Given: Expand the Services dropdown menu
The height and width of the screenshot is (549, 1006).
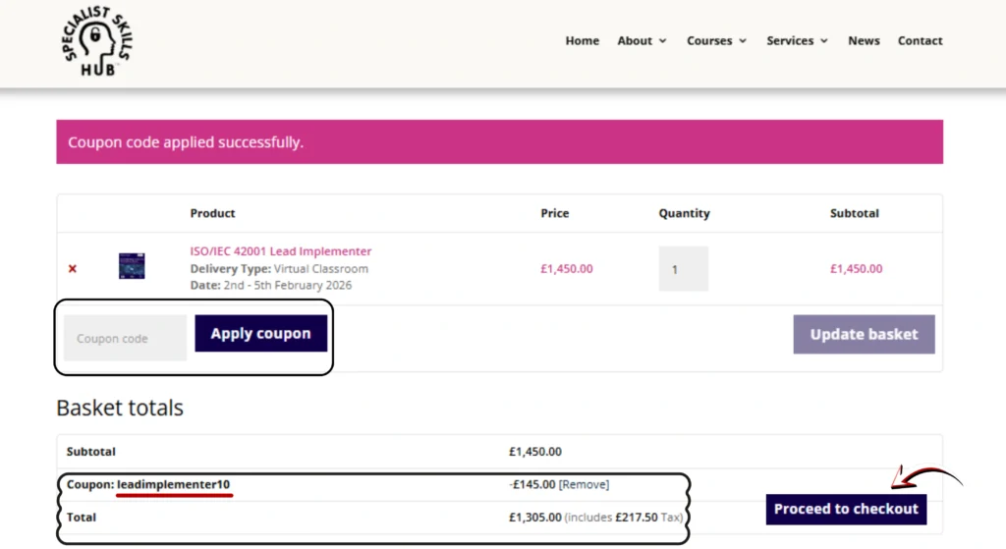Looking at the screenshot, I should click(x=797, y=41).
